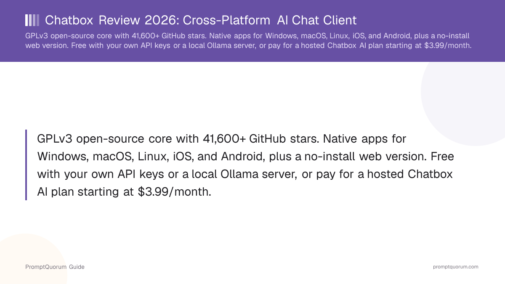Click the "promptquorum.com" footer text

pos(456,267)
